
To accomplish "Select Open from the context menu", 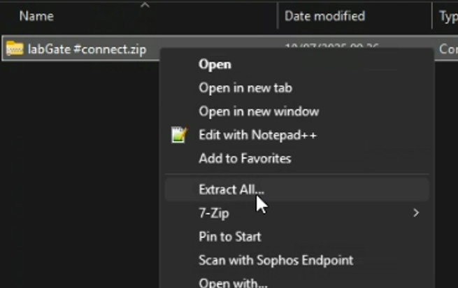I will 215,64.
